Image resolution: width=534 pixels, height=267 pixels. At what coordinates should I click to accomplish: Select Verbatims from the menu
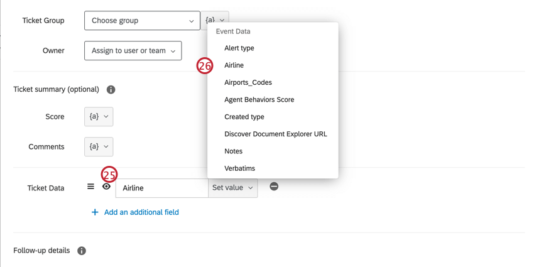tap(239, 168)
